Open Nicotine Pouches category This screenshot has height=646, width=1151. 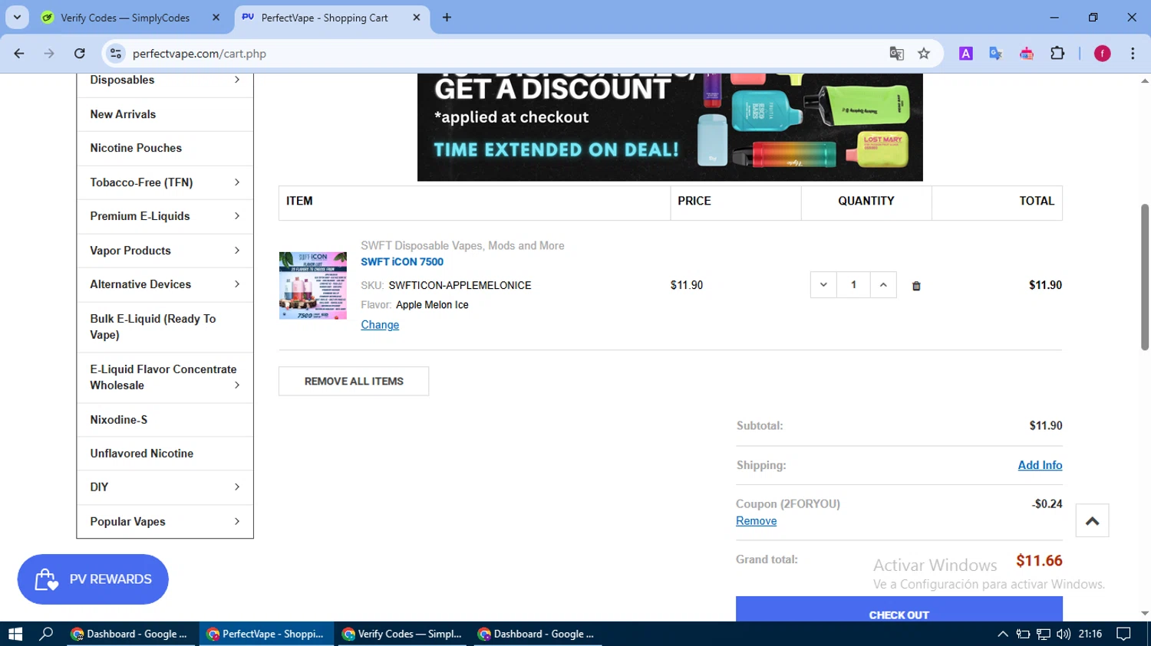pos(136,148)
